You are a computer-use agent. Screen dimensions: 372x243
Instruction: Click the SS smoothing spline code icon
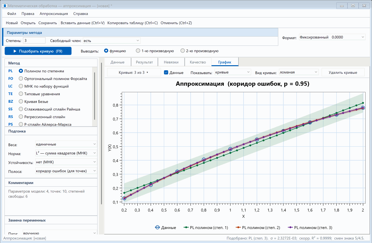click(11, 109)
